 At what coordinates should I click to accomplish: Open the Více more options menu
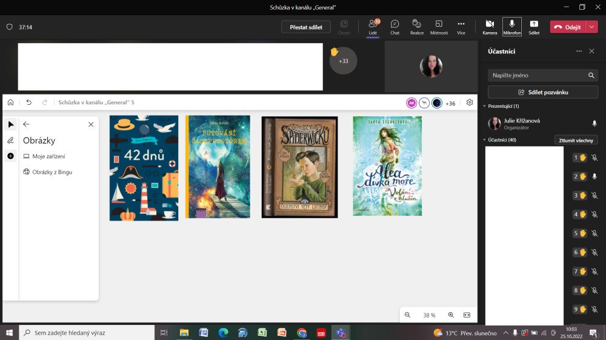461,27
